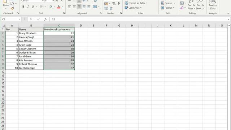This screenshot has height=130, width=231.
Task: Click into the formula bar showing 22
Action: pos(138,19)
